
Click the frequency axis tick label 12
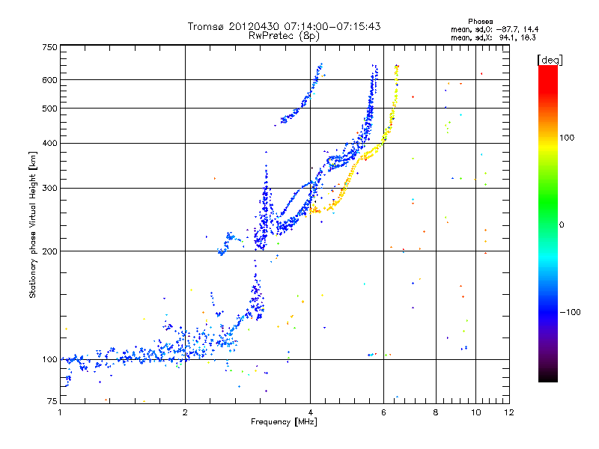[x=509, y=412]
